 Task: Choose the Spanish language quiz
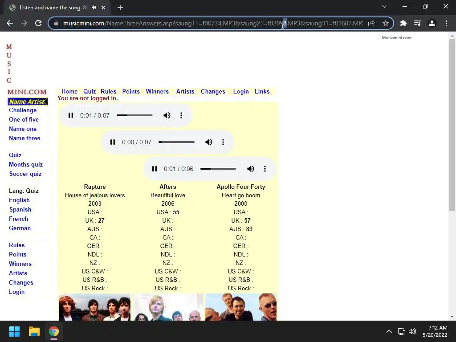coord(20,209)
